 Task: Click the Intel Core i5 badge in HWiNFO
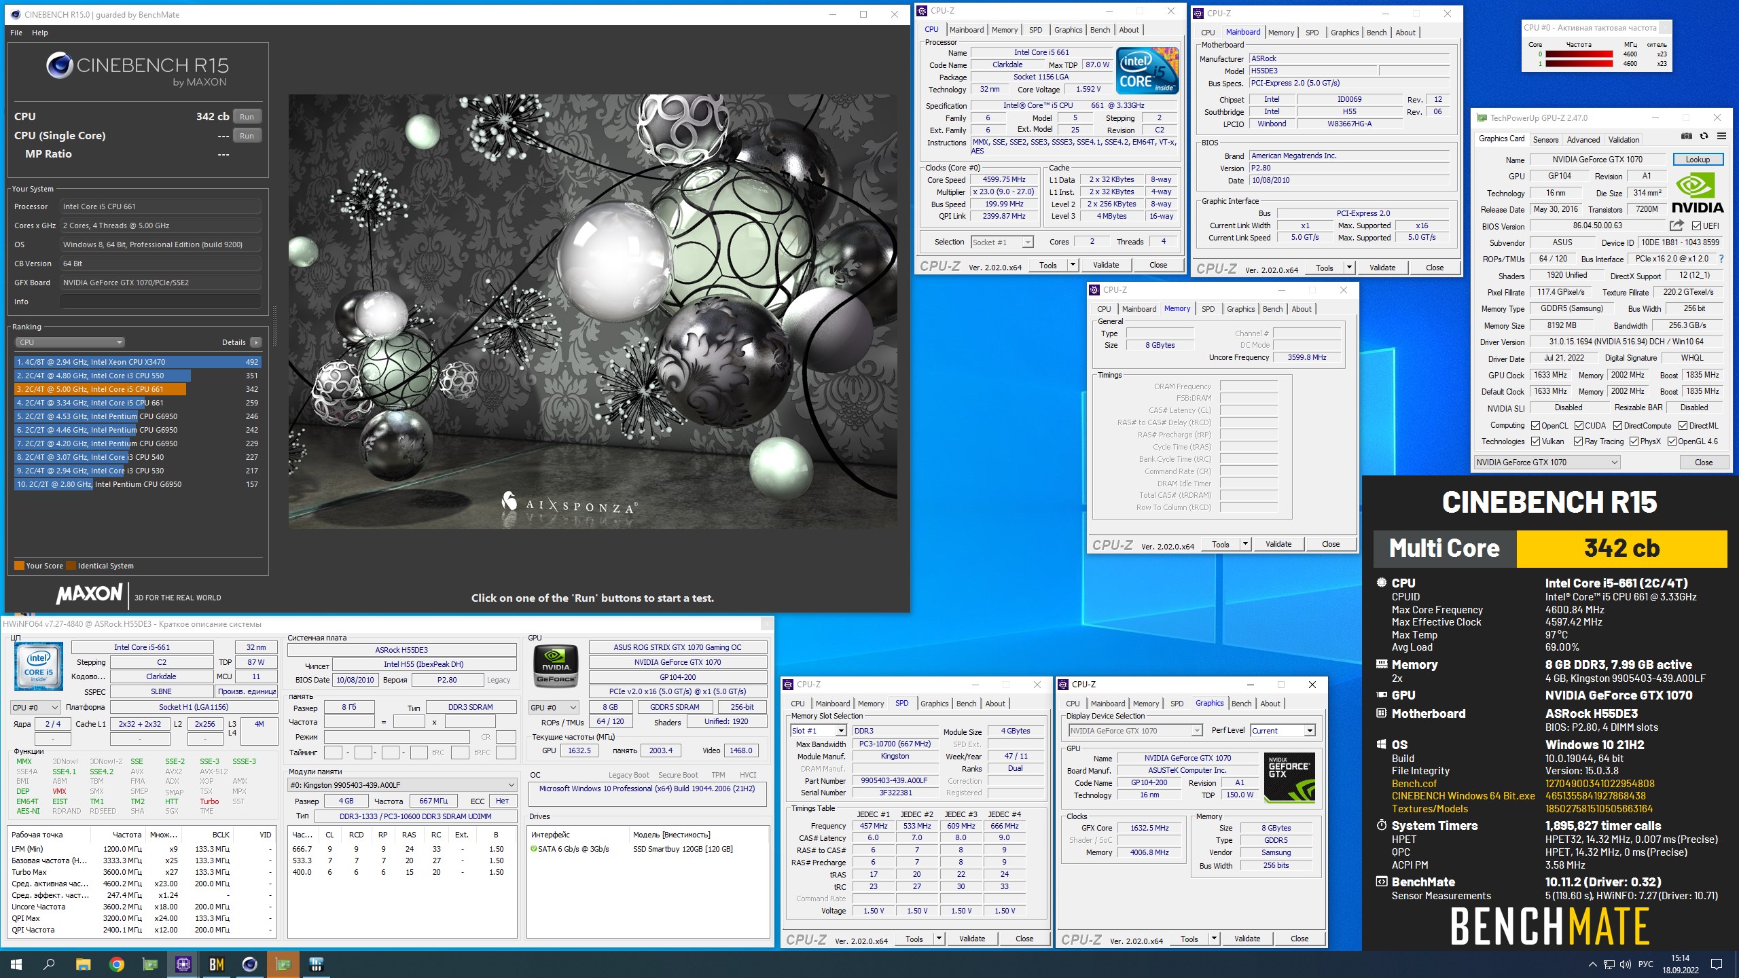(39, 666)
